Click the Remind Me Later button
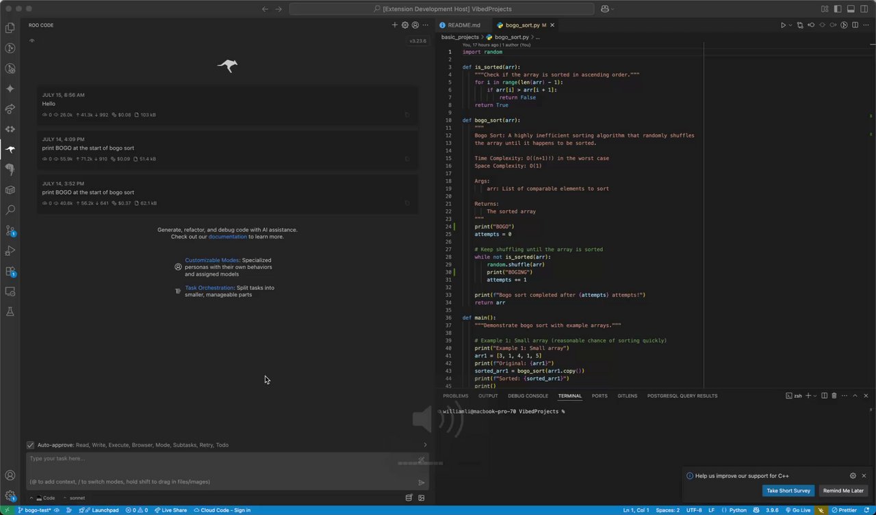This screenshot has width=876, height=515. tap(843, 490)
